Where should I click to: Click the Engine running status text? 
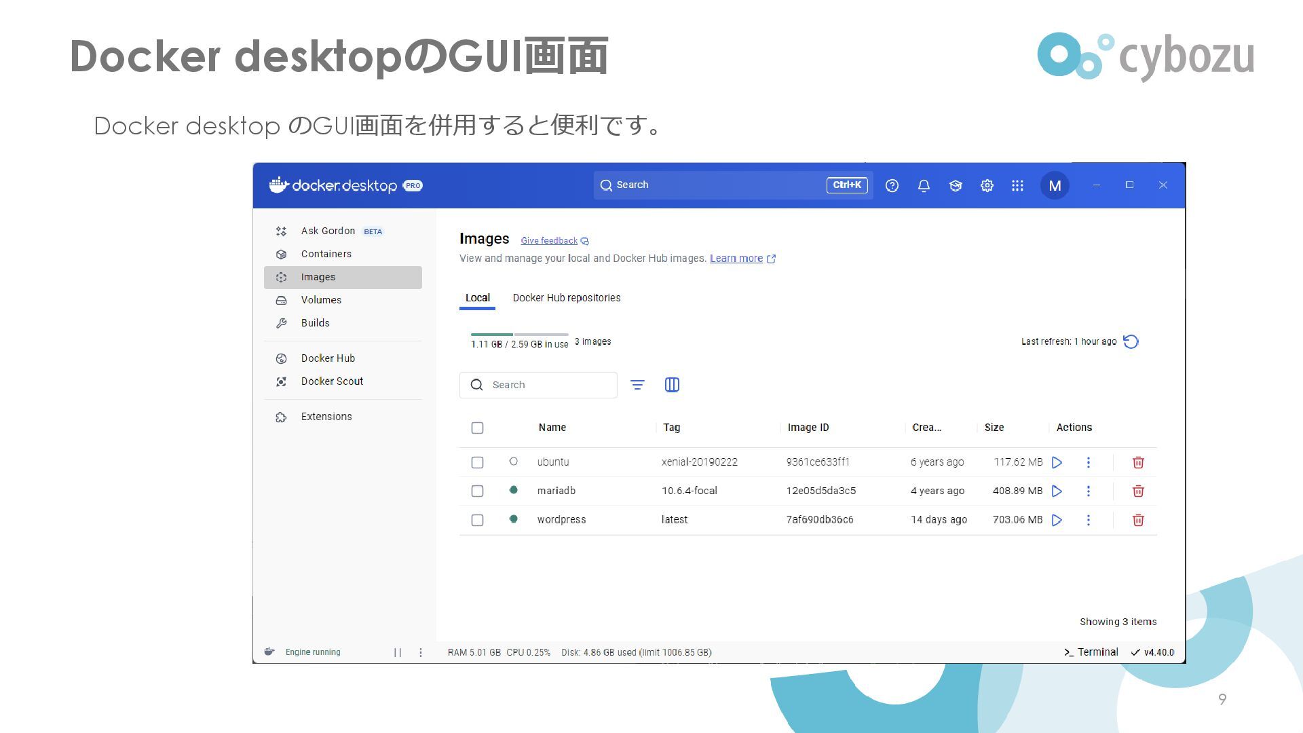point(313,652)
